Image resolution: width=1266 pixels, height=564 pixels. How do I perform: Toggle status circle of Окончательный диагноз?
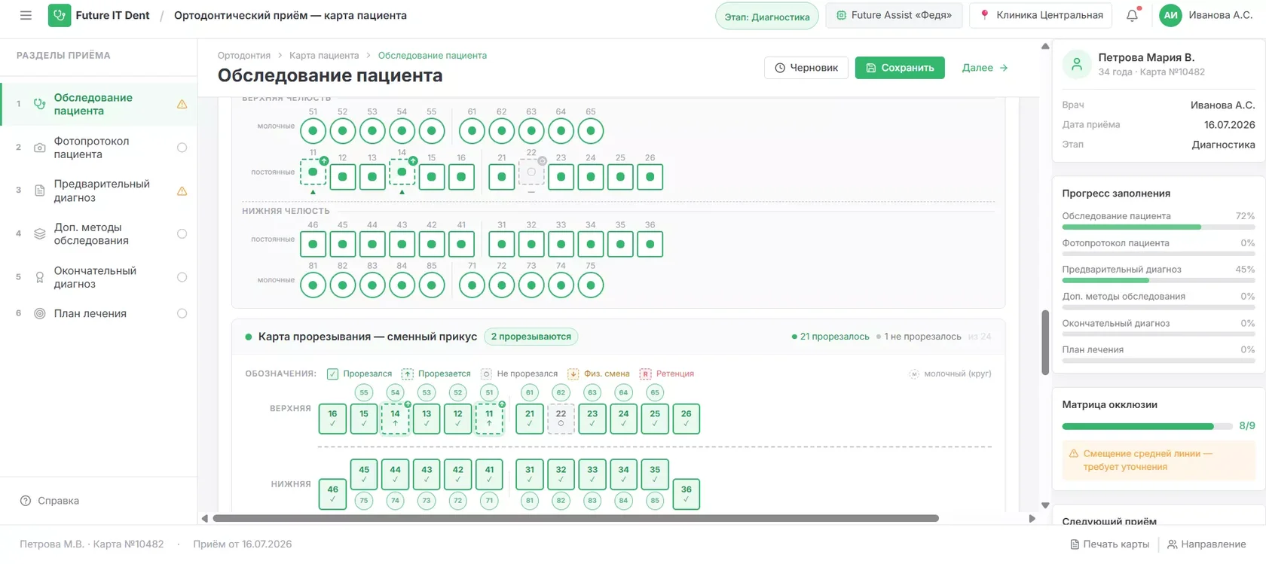(x=182, y=277)
